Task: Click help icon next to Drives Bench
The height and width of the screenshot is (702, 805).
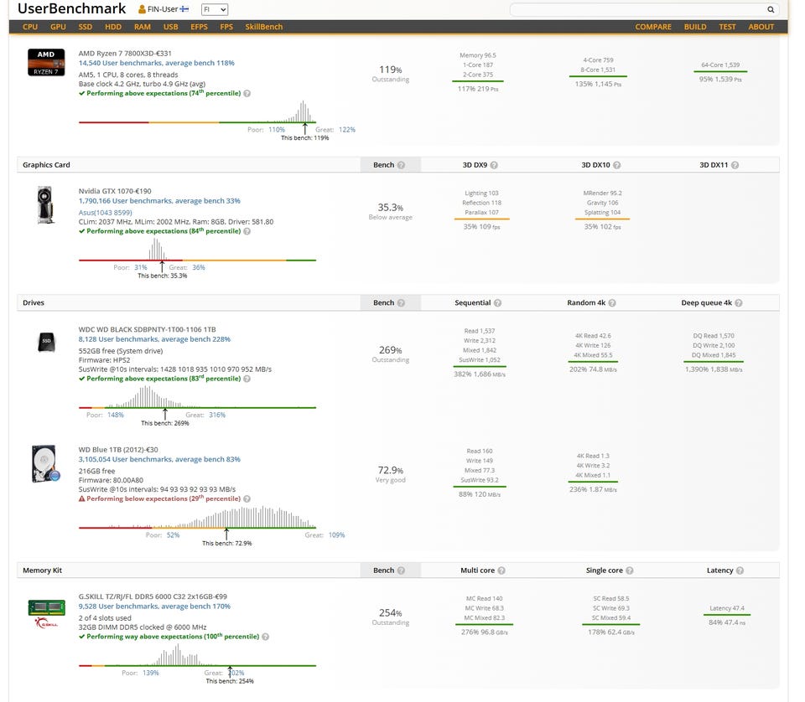Action: 402,303
